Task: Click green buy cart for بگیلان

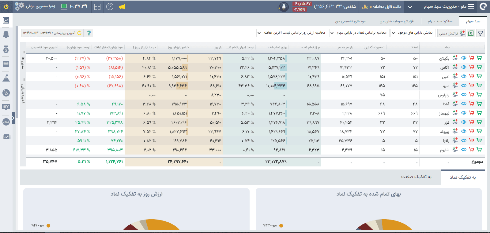Action: [x=479, y=58]
